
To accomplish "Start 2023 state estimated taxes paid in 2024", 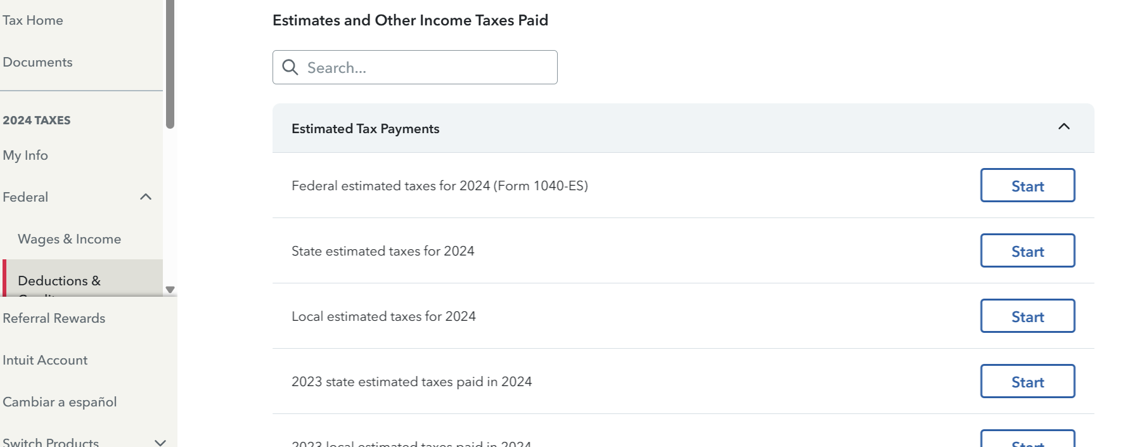I will [x=1027, y=381].
